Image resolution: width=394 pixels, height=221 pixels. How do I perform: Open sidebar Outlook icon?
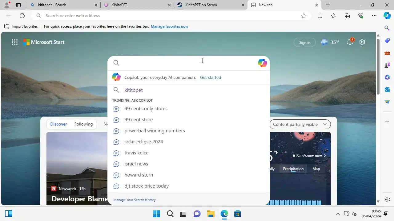tap(387, 90)
